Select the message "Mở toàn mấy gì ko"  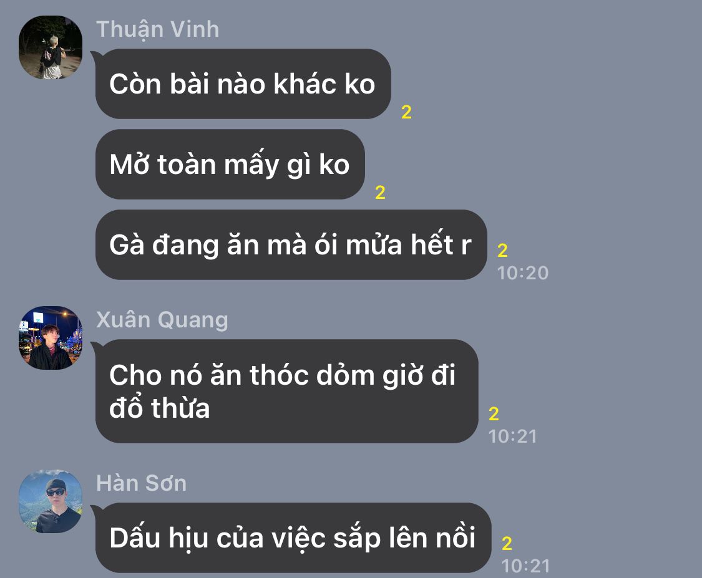point(230,164)
